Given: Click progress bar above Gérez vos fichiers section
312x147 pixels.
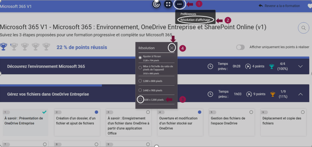Looking at the screenshot, I should click(51, 85).
